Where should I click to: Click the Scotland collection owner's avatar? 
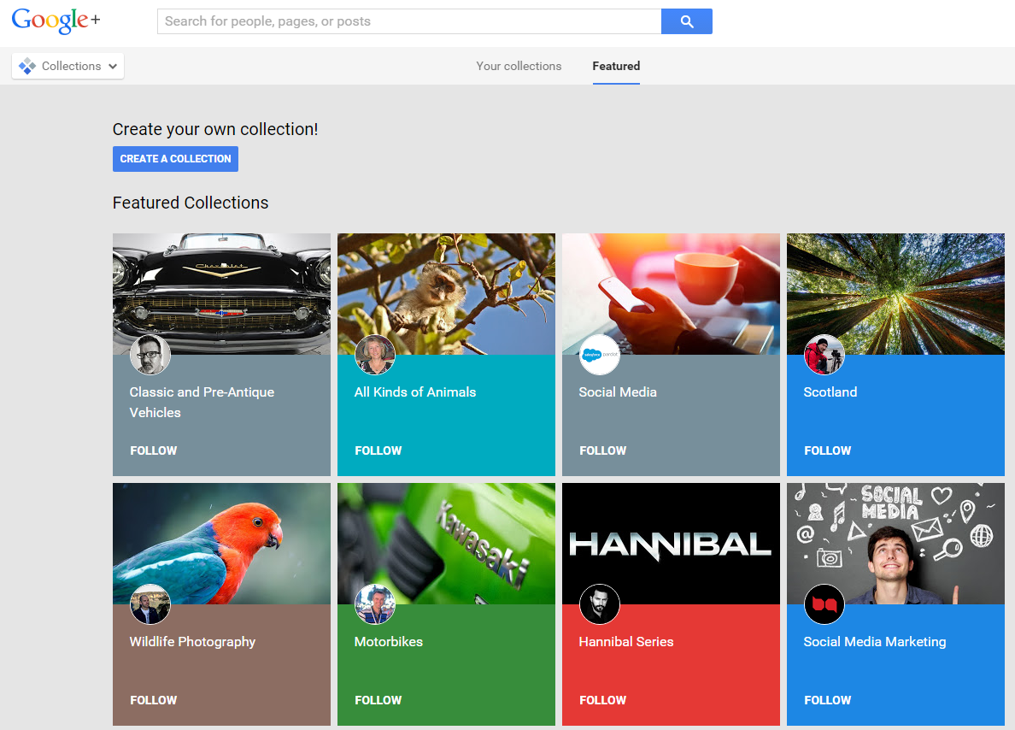[x=824, y=355]
